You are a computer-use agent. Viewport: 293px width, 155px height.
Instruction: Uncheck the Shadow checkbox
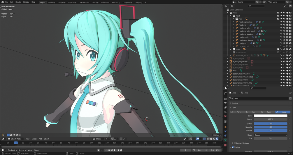tap(233, 147)
